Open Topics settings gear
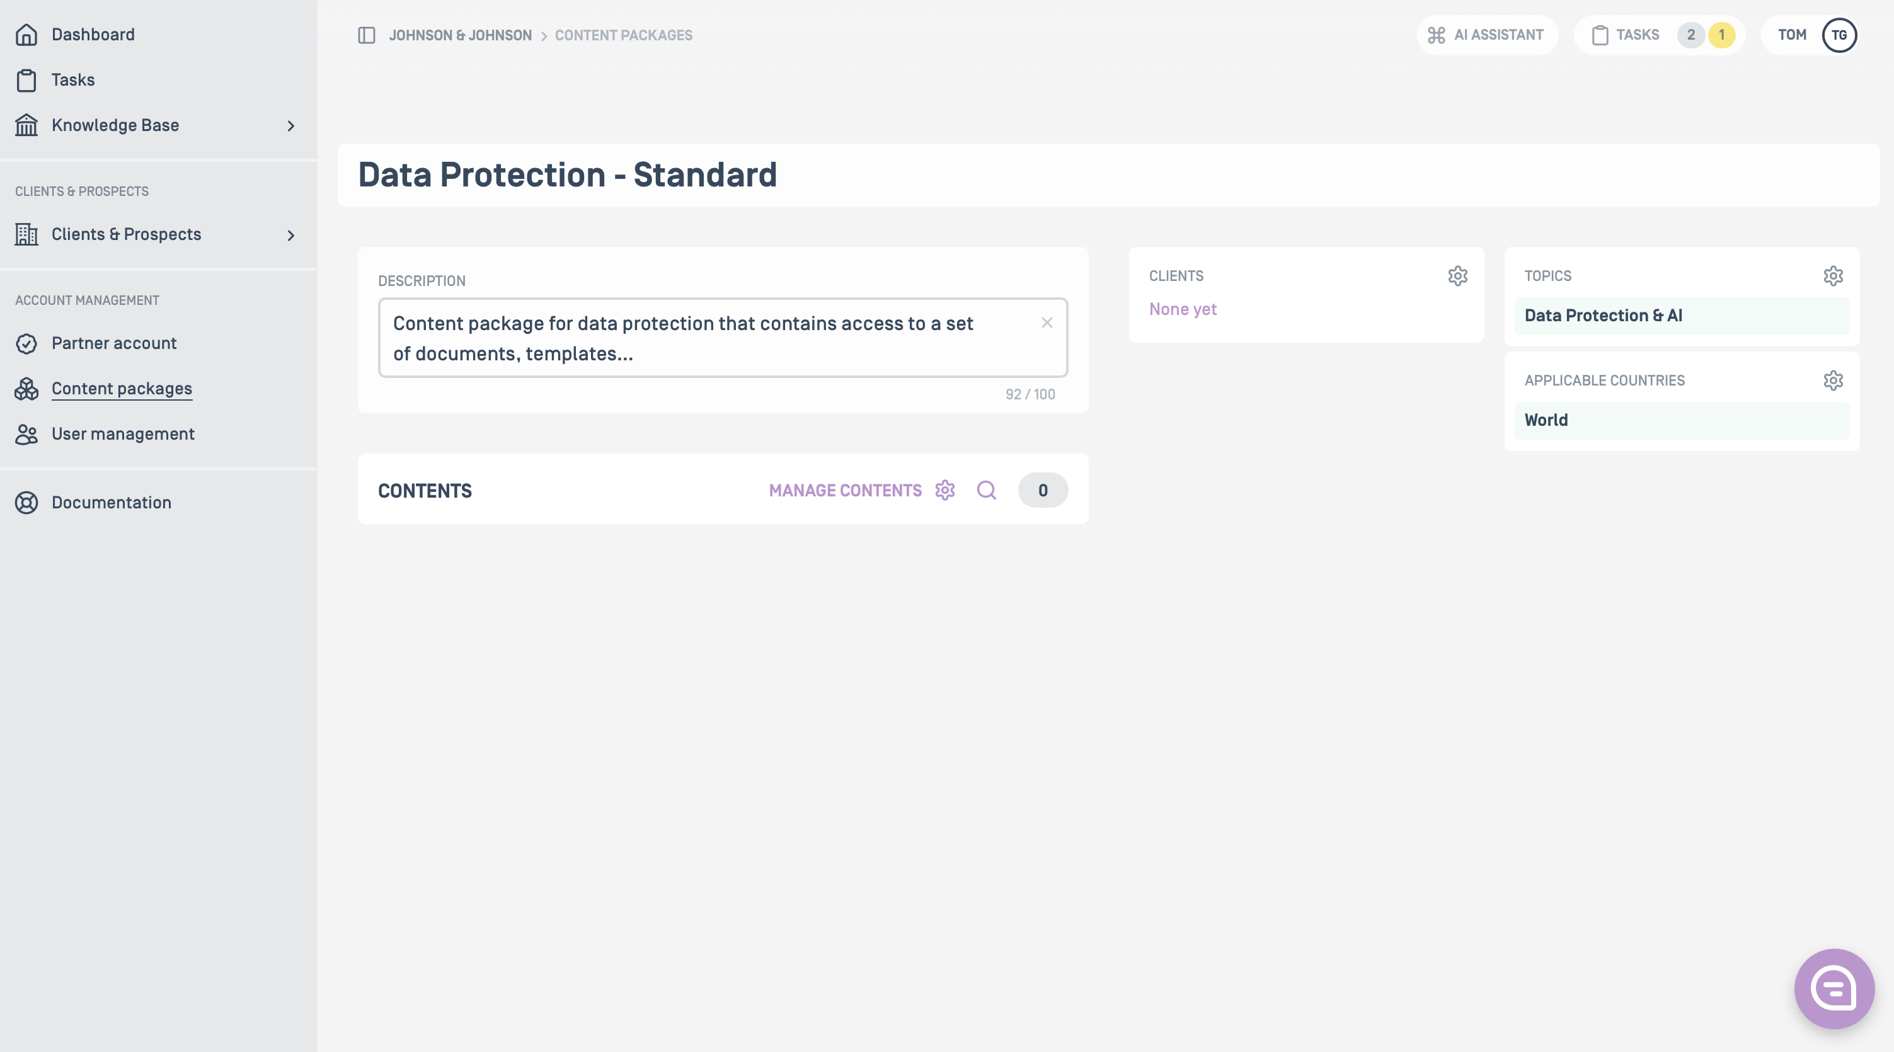 point(1834,276)
